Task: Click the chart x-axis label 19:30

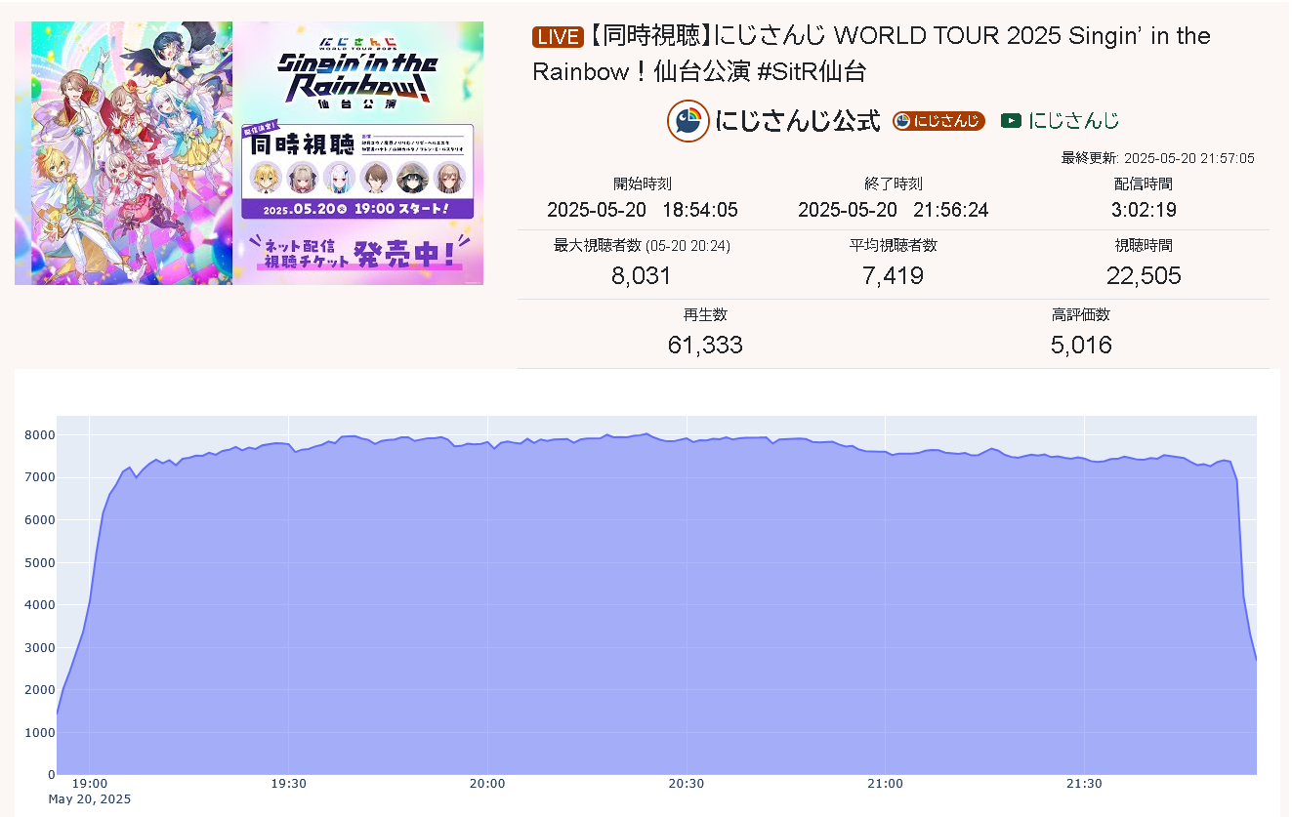Action: click(288, 784)
